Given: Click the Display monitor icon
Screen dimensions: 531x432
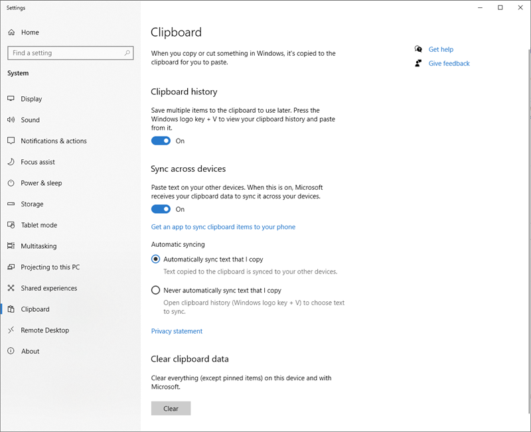Looking at the screenshot, I should tap(11, 99).
